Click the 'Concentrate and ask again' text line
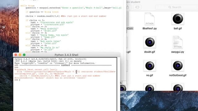 click(x=52, y=23)
